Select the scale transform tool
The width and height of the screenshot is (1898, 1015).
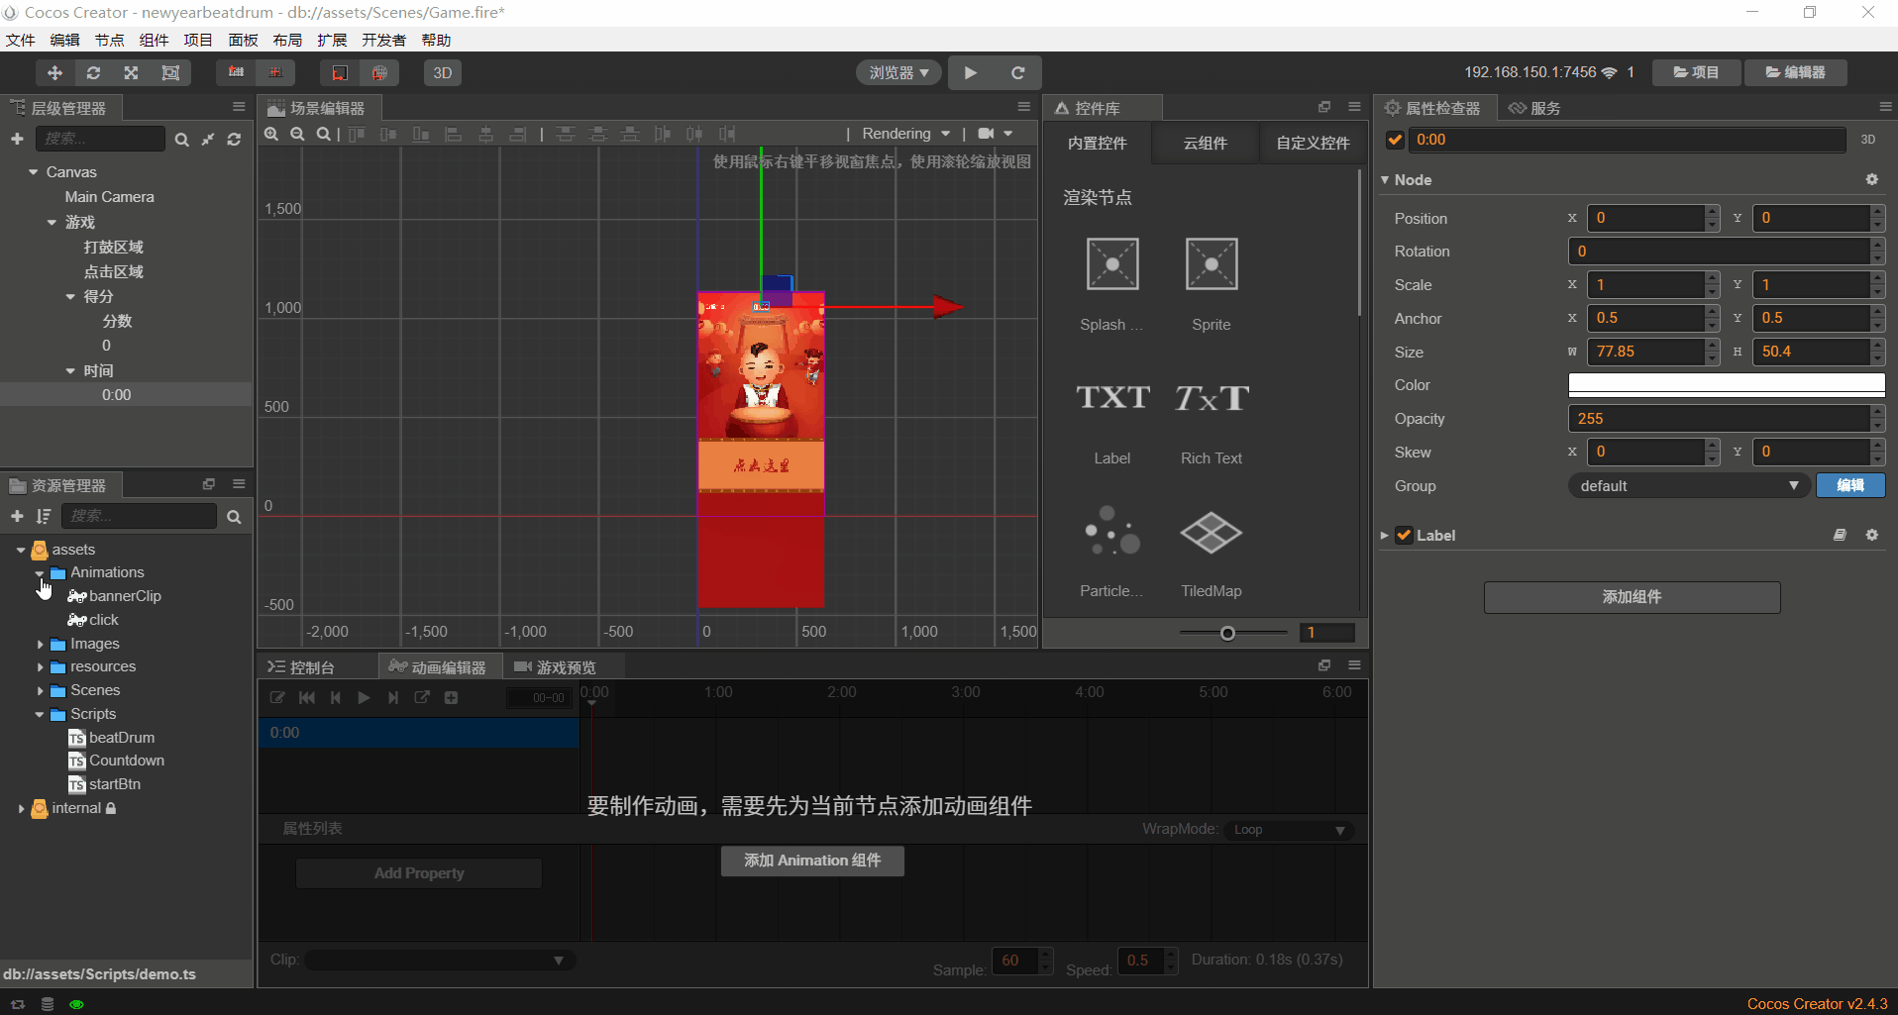[131, 72]
